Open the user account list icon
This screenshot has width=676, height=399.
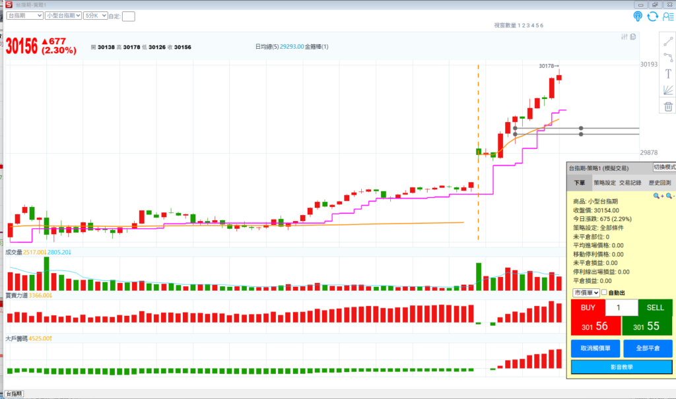668,16
